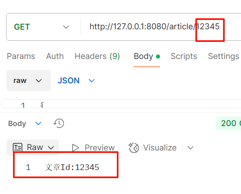The height and width of the screenshot is (194, 241).
Task: Open the Headers (9) tab
Action: coord(97,56)
